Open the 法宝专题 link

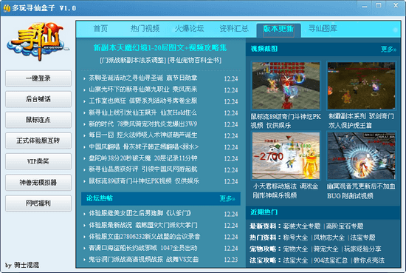coord(362,237)
